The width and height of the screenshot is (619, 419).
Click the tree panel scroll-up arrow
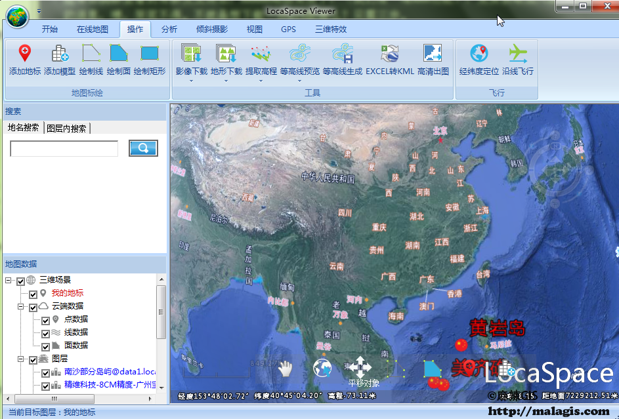tap(161, 279)
